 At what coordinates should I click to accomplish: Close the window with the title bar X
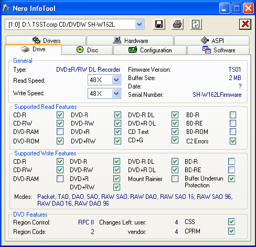tap(248, 8)
